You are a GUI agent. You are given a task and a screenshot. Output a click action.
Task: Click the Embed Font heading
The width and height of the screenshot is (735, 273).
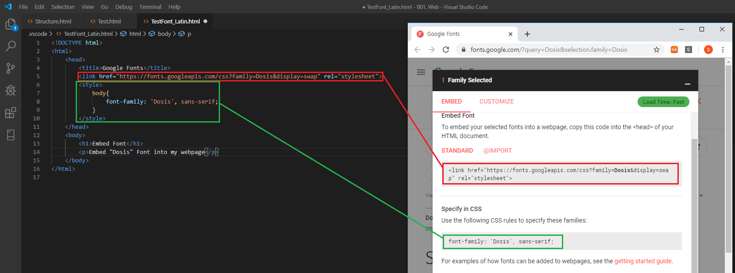[458, 115]
